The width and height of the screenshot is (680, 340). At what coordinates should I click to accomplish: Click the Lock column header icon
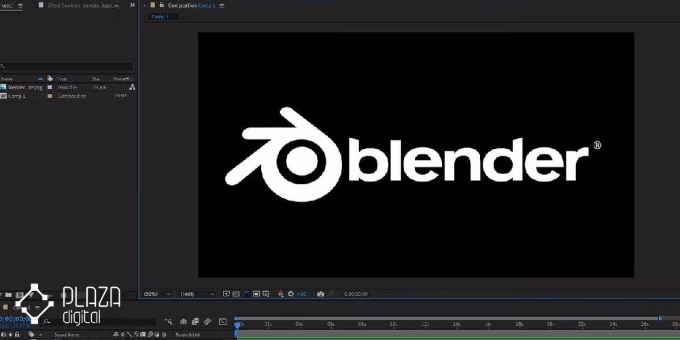click(x=17, y=335)
